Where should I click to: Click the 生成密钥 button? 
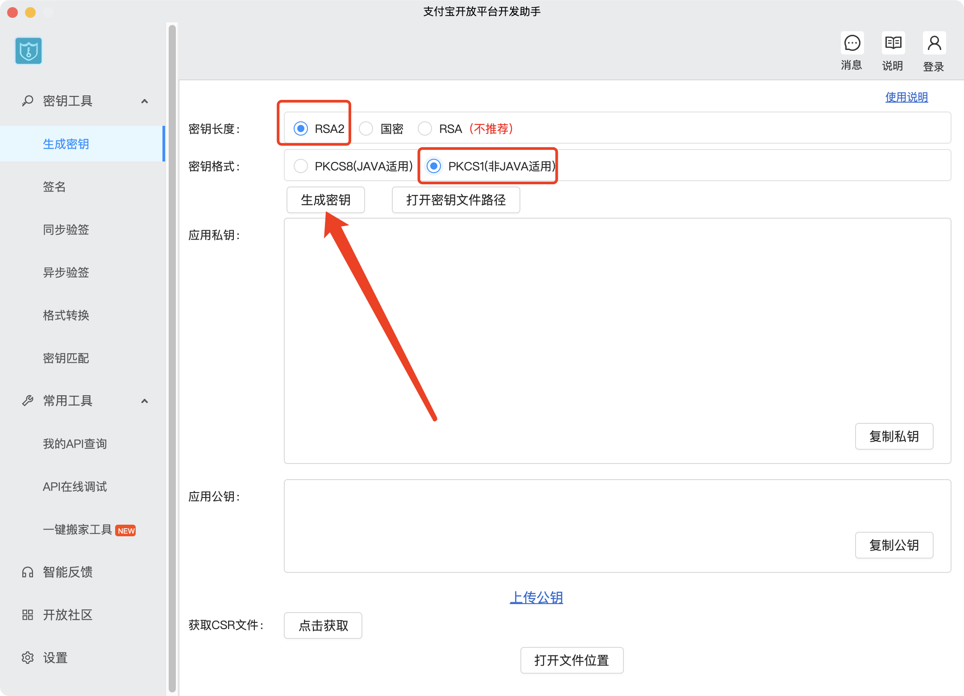coord(326,200)
